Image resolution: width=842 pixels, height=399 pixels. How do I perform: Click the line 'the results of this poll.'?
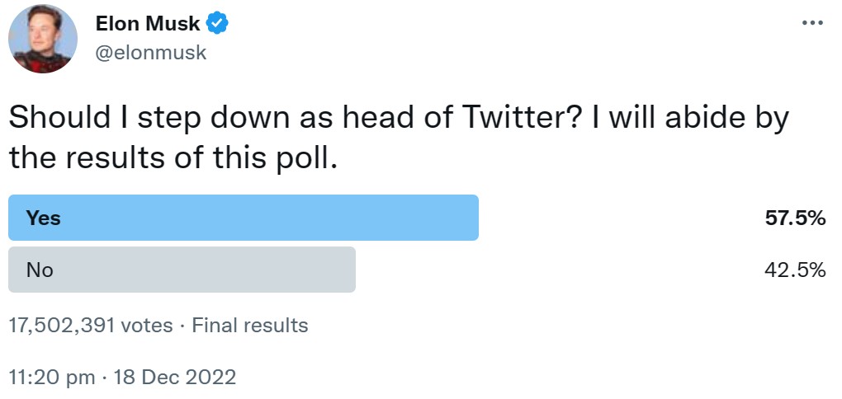click(173, 159)
